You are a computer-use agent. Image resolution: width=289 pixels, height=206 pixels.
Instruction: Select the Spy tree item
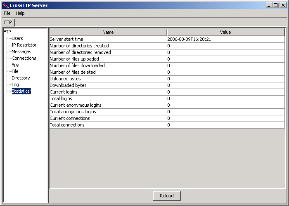16,65
